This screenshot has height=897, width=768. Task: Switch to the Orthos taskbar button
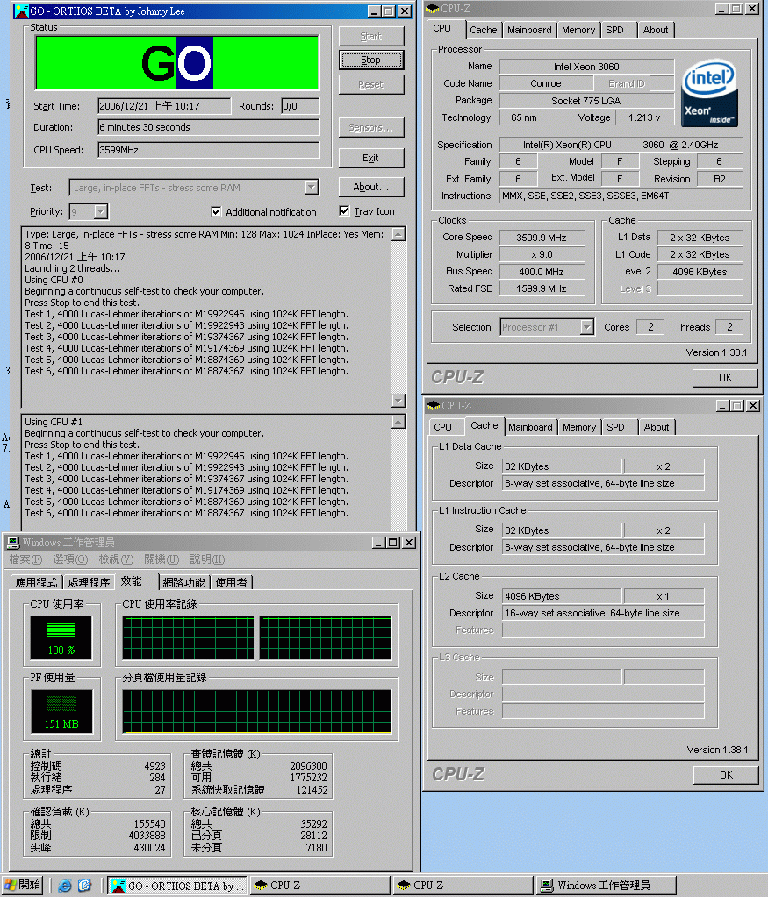click(177, 886)
